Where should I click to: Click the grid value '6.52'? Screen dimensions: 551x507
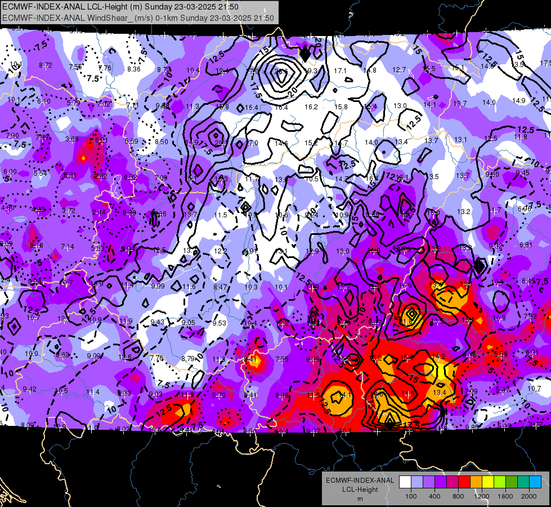[x=131, y=177]
